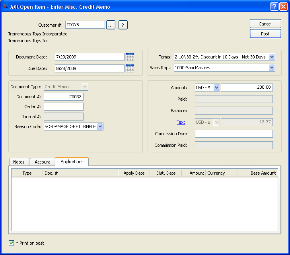Screen dimensions: 290x255
Task: Sort by the Apply Date column header
Action: [134, 173]
